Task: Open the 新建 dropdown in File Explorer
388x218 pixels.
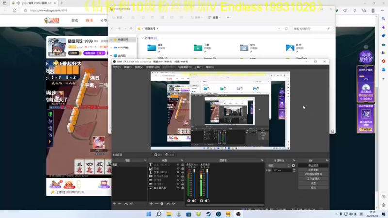Action: (118, 18)
